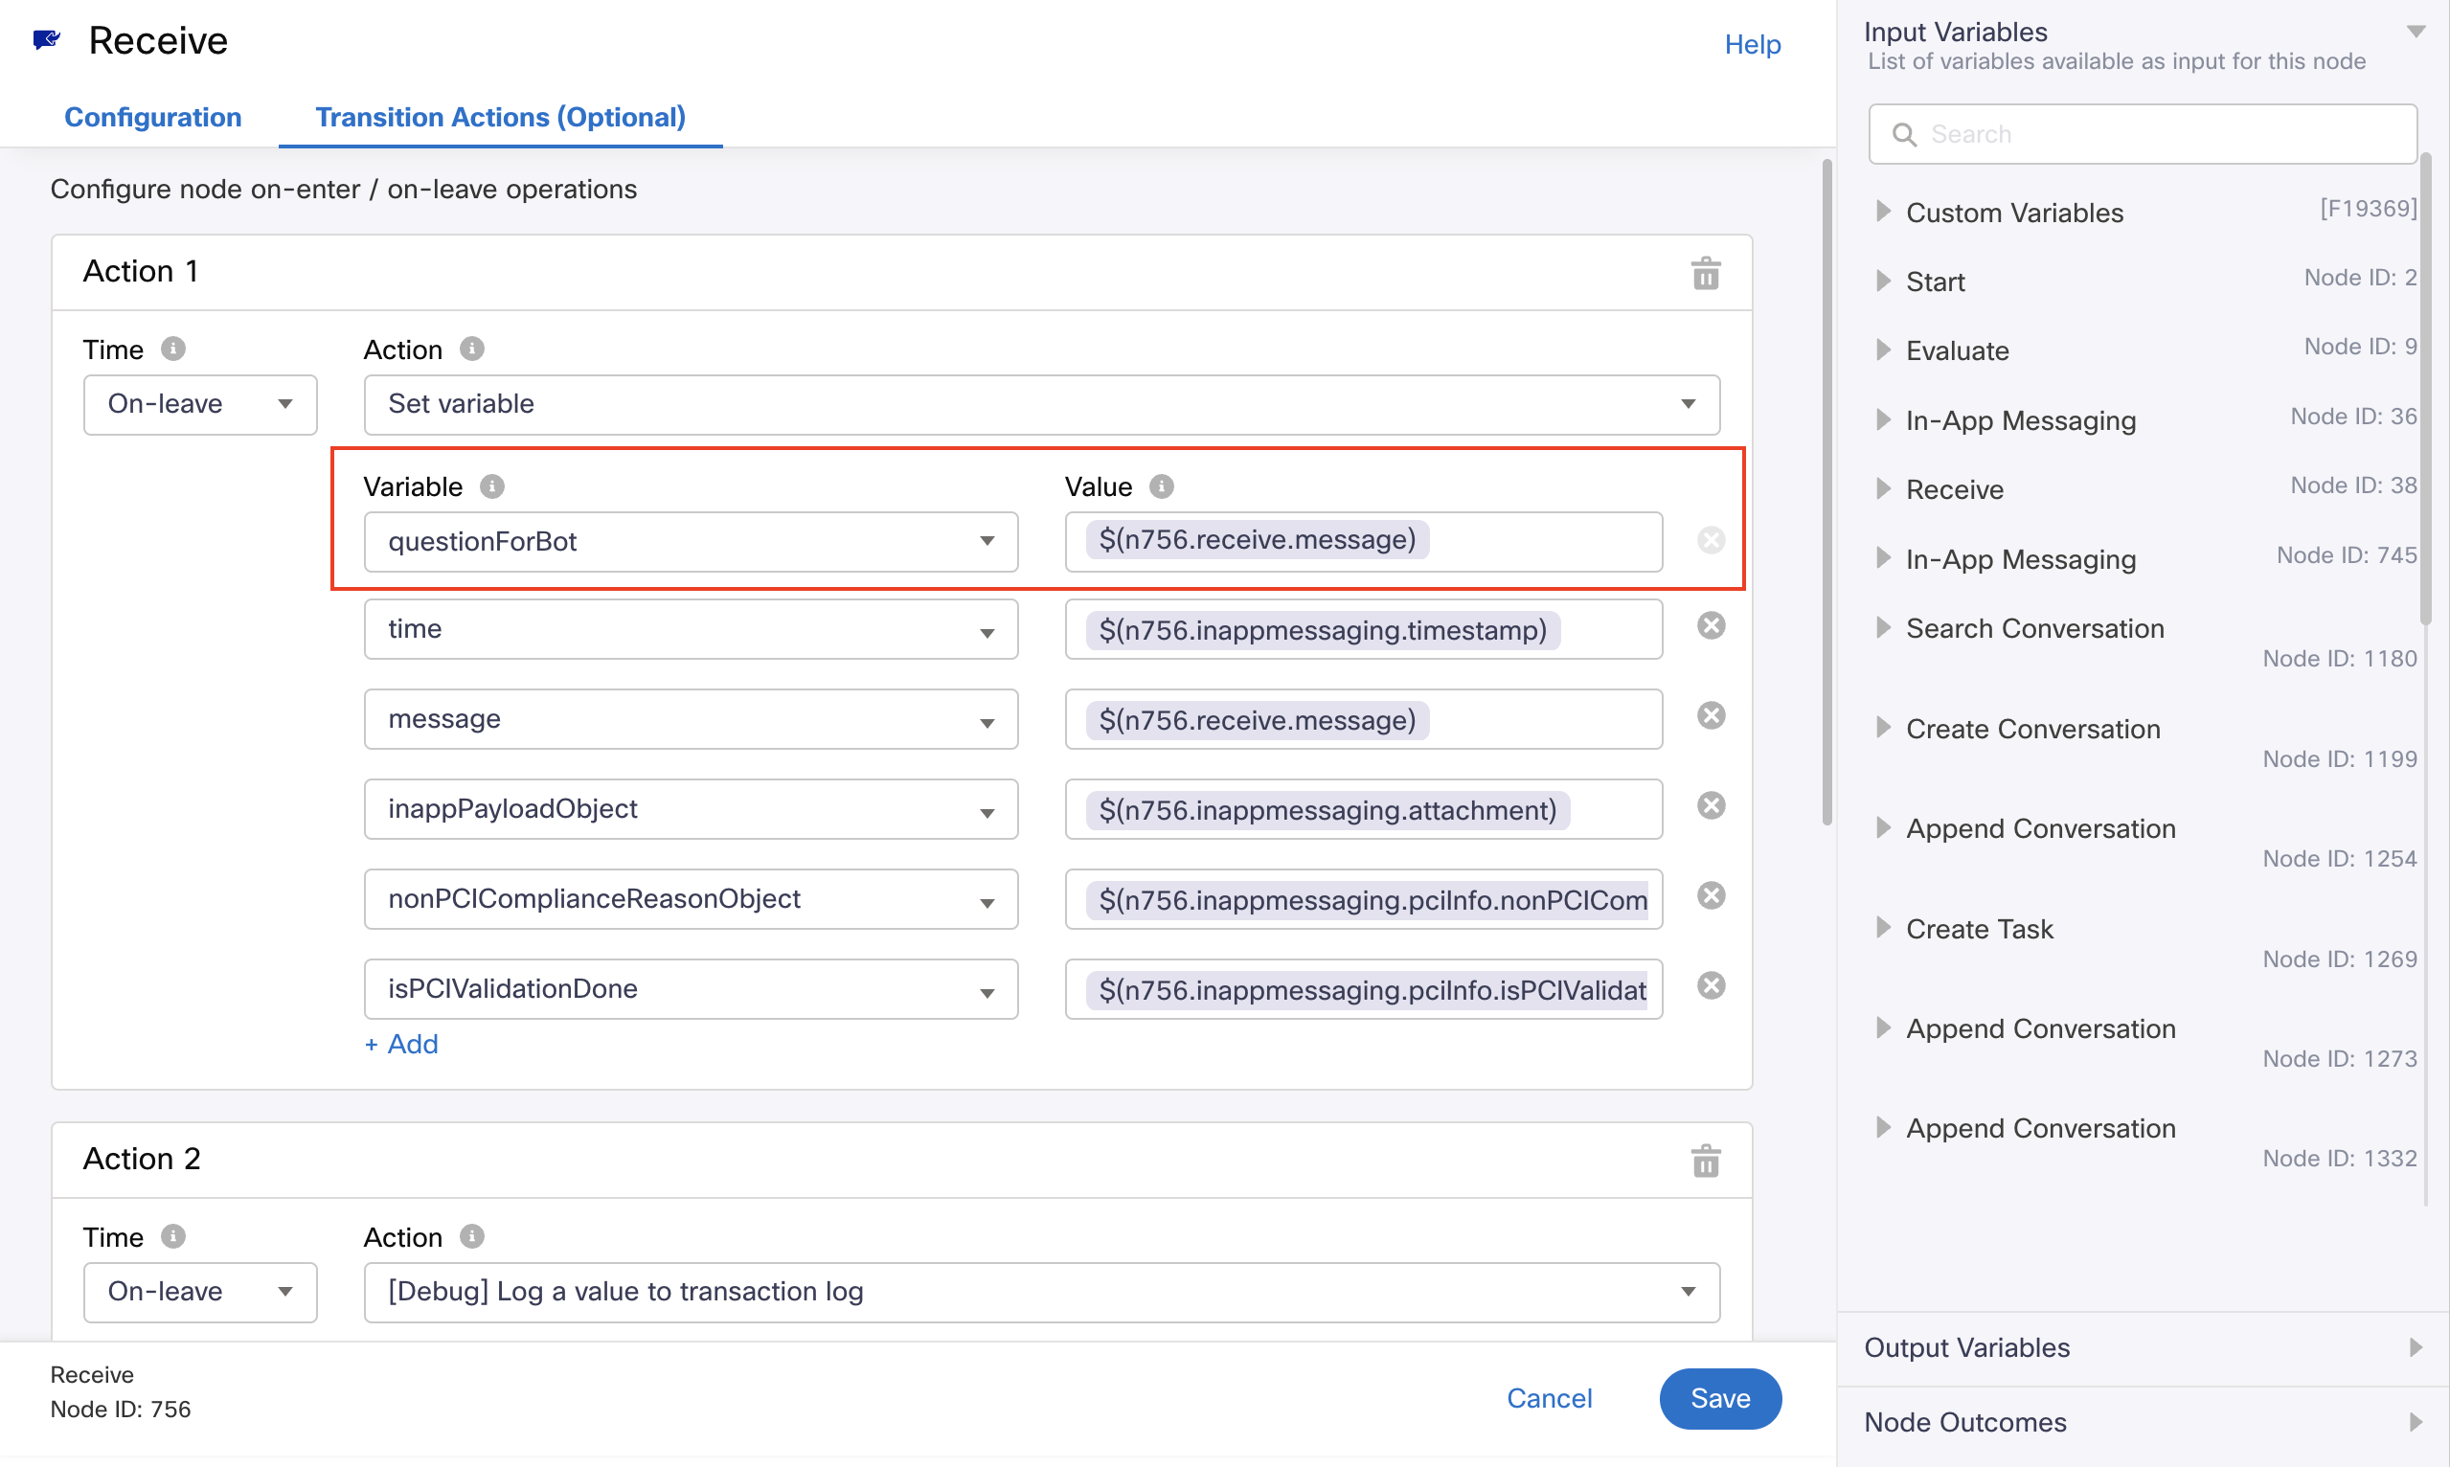
Task: Open the inappPayloadObject variable dropdown
Action: point(691,808)
